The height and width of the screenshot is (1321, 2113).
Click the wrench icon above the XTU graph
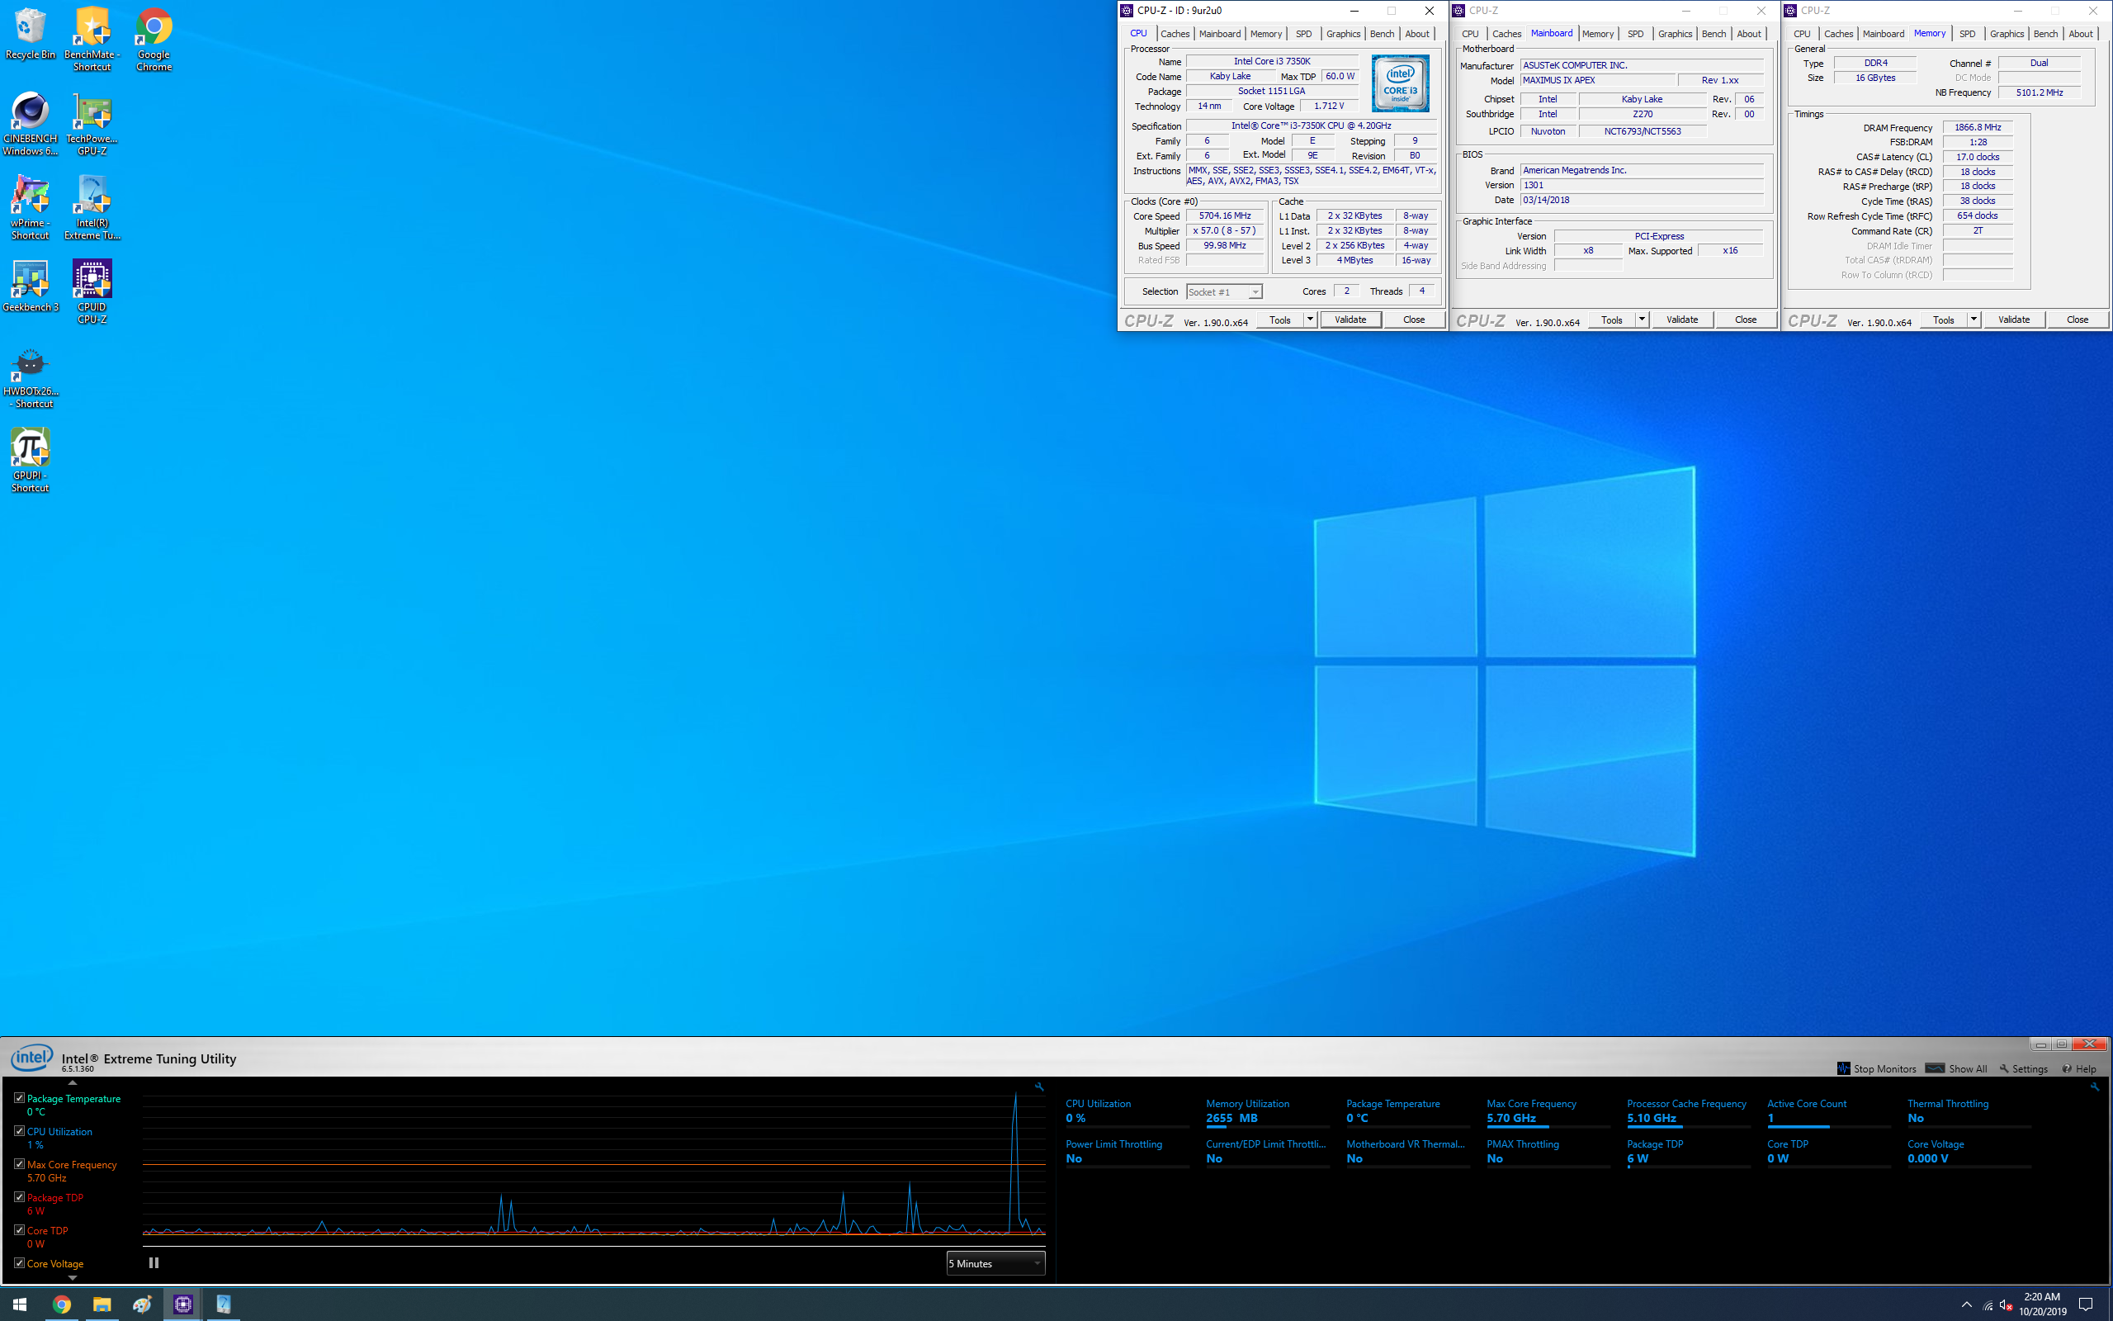[1039, 1087]
